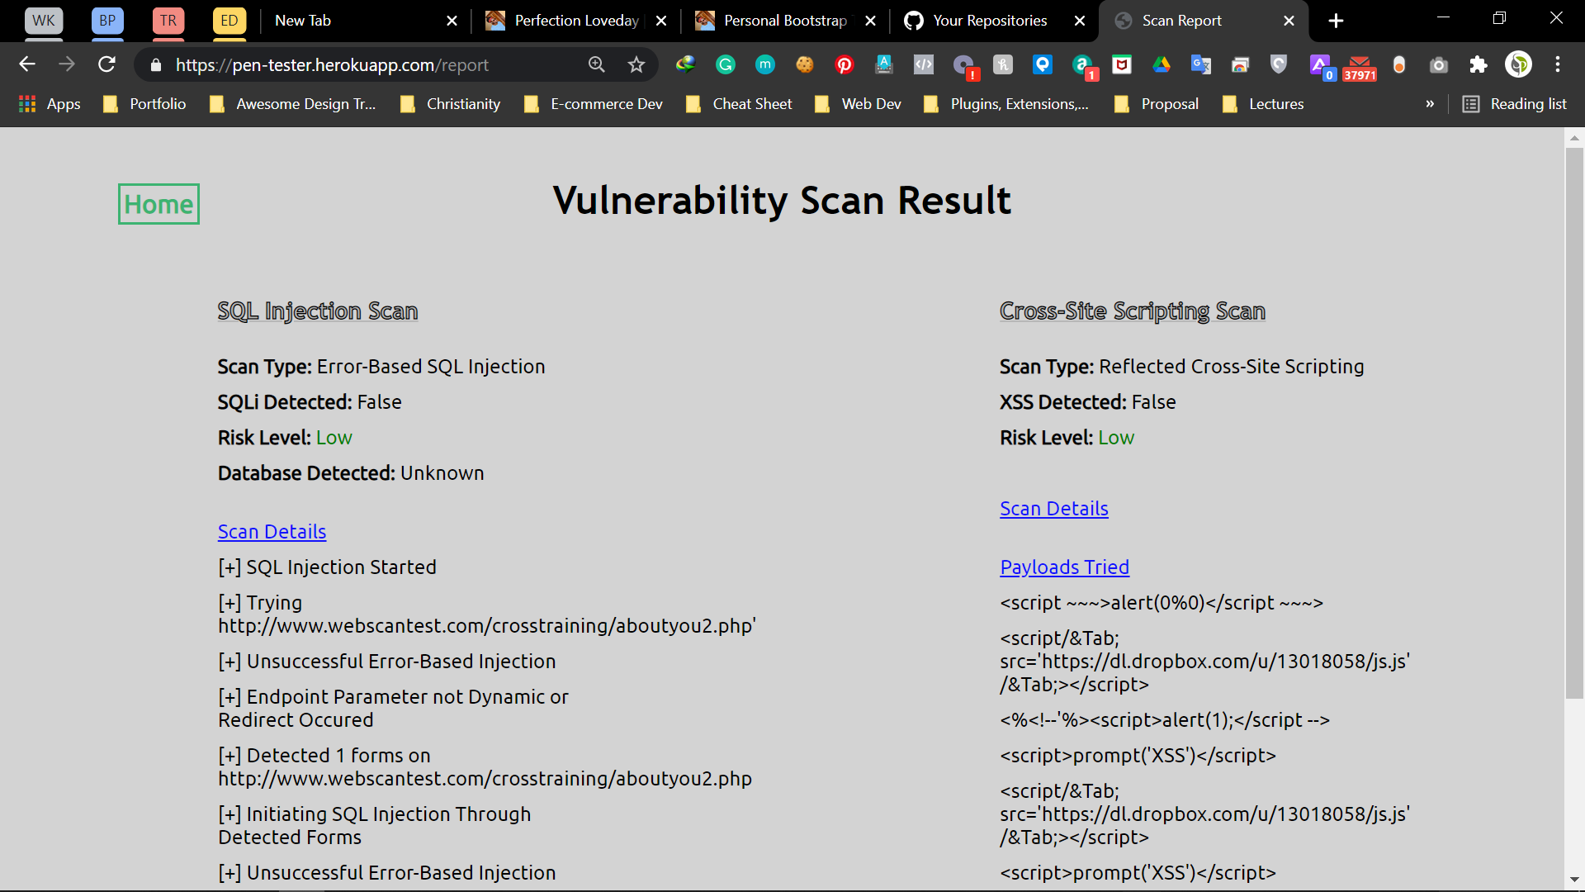
Task: Click the Pinterest save extension
Action: pyautogui.click(x=845, y=64)
